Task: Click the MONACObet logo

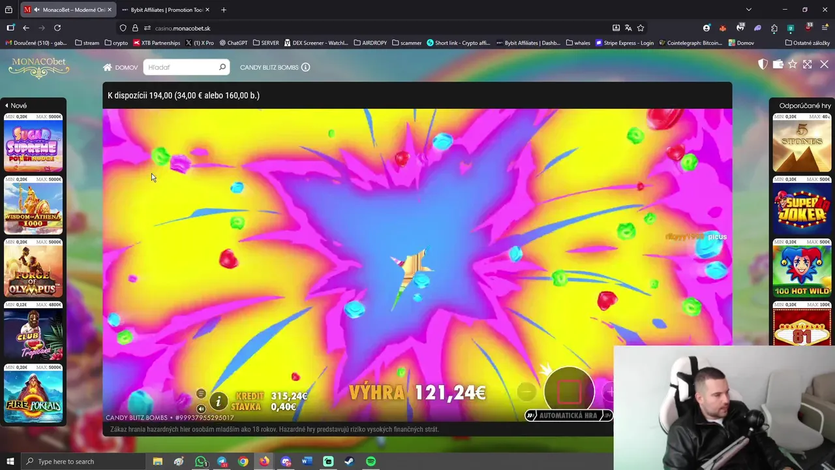Action: [x=39, y=67]
